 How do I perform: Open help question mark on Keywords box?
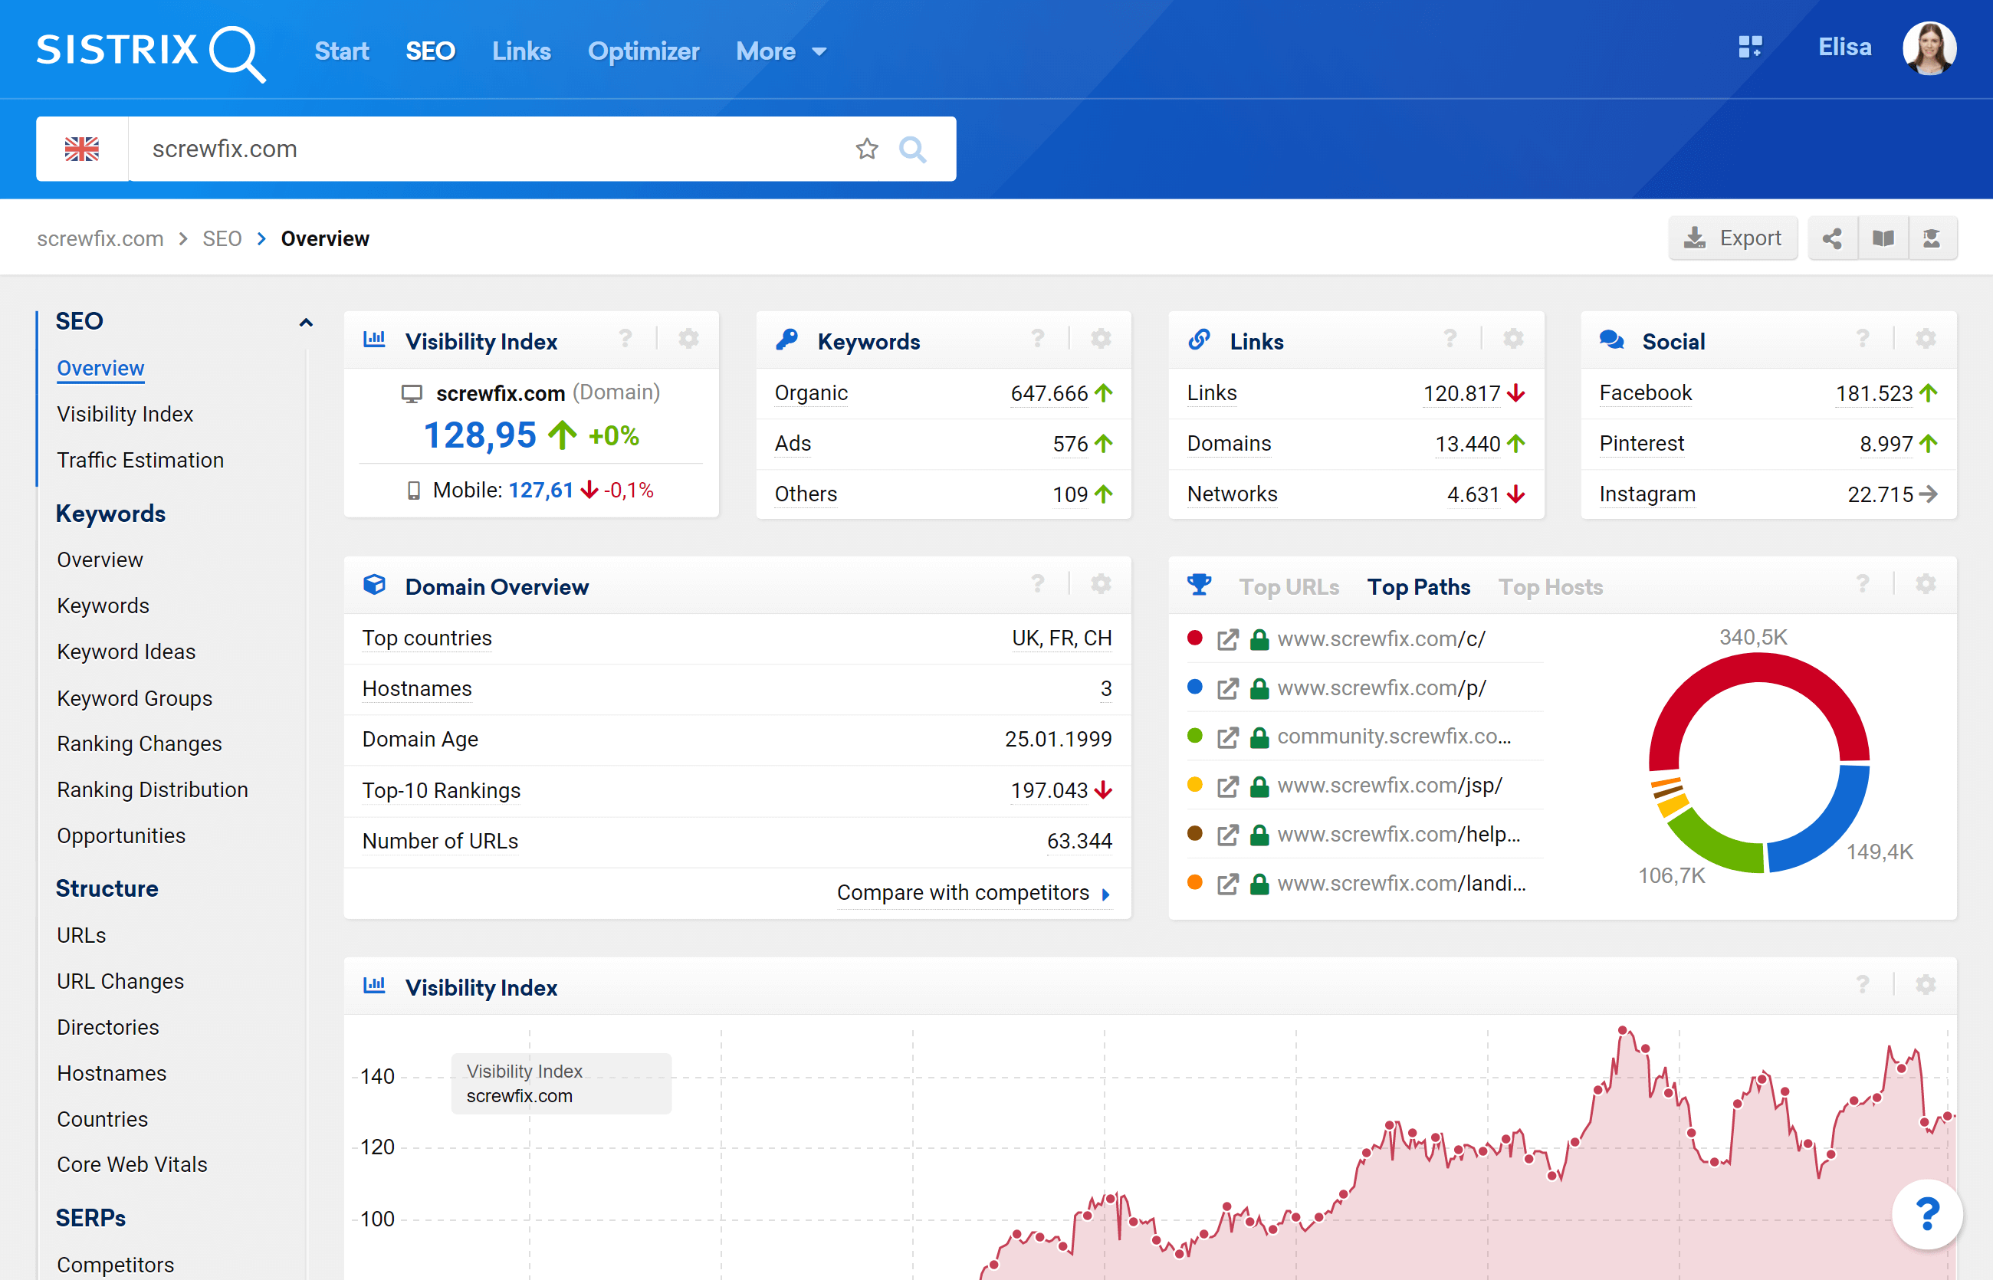click(1038, 339)
